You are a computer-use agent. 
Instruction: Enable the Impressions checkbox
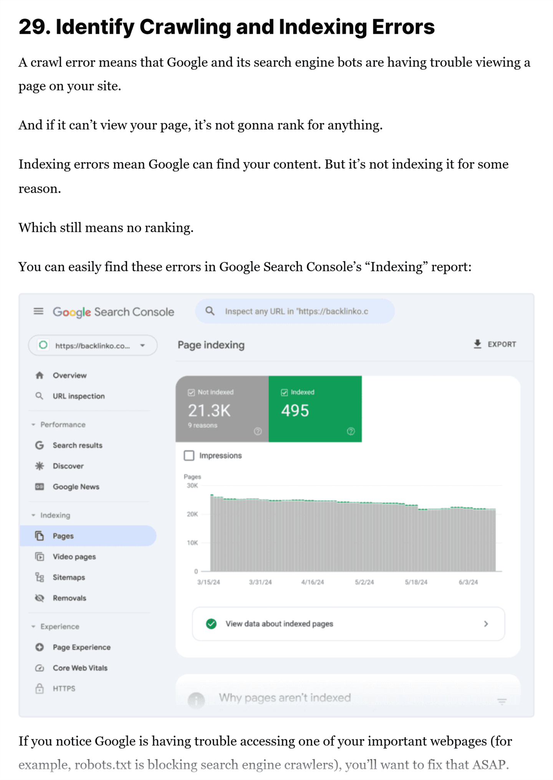coord(189,456)
